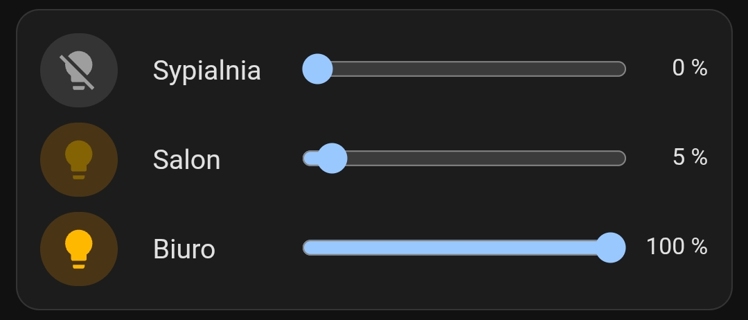Open the Salon light details label
748x320 pixels.
click(x=186, y=160)
